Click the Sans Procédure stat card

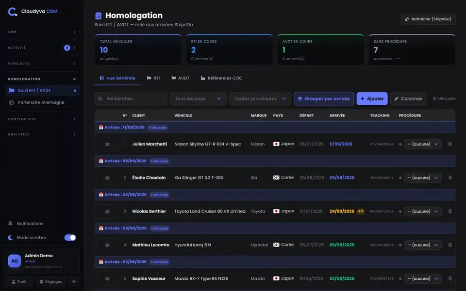(x=412, y=49)
